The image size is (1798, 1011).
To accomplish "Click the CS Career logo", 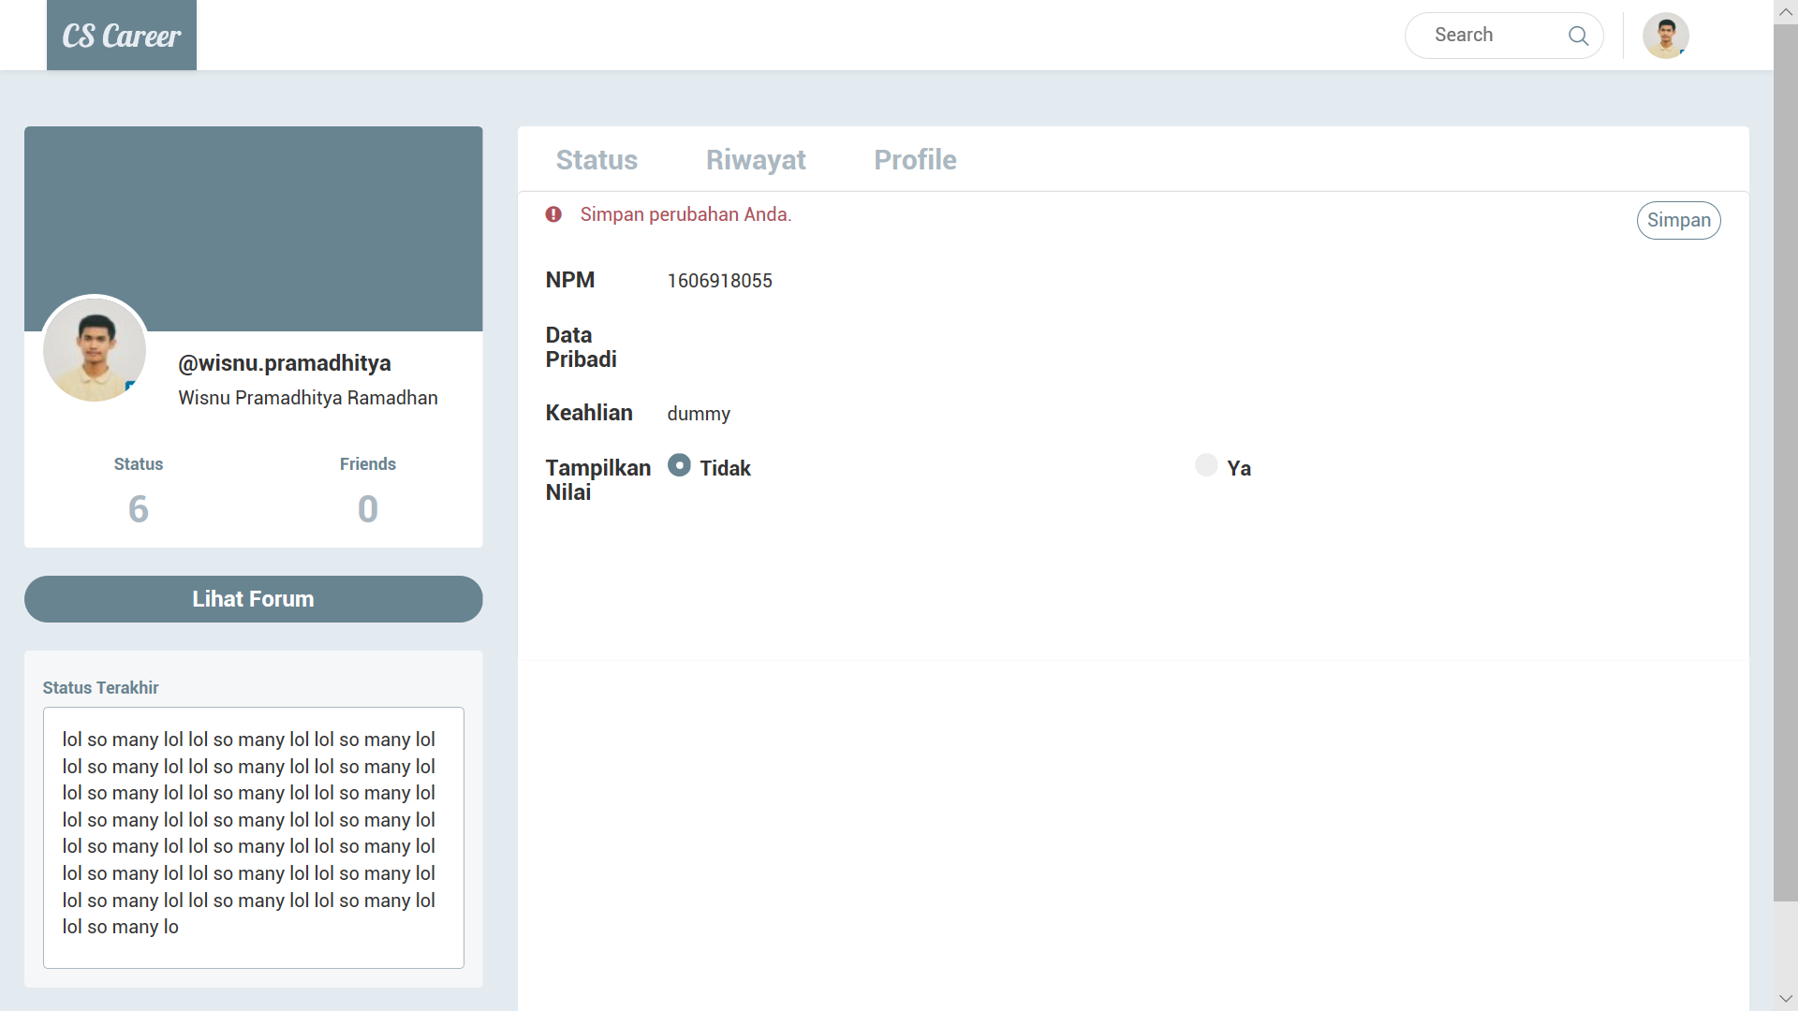I will 122,36.
